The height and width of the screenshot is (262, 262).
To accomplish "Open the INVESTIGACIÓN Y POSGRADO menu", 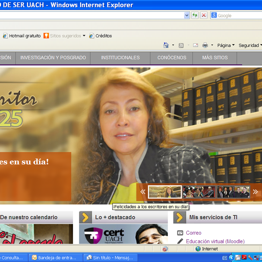I will [53, 58].
